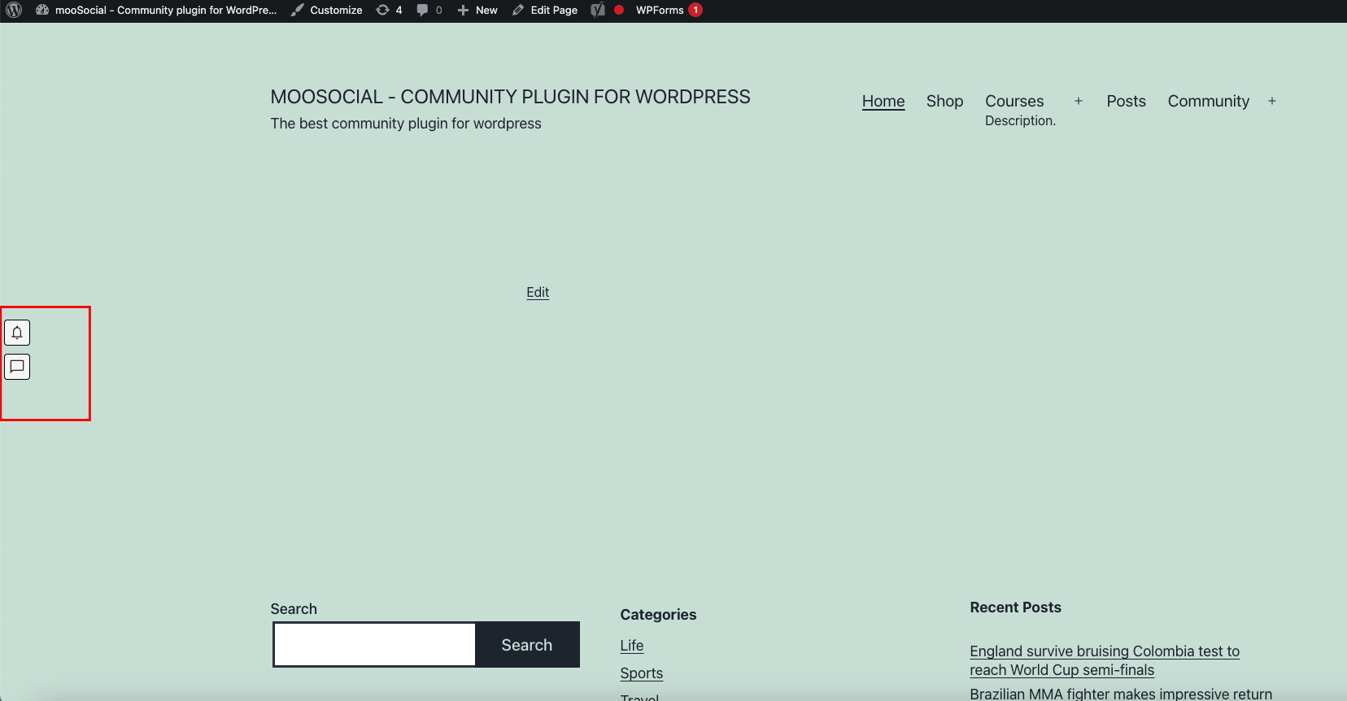Open the mooSocial site dashboard link
Image resolution: width=1347 pixels, height=701 pixels.
[156, 11]
